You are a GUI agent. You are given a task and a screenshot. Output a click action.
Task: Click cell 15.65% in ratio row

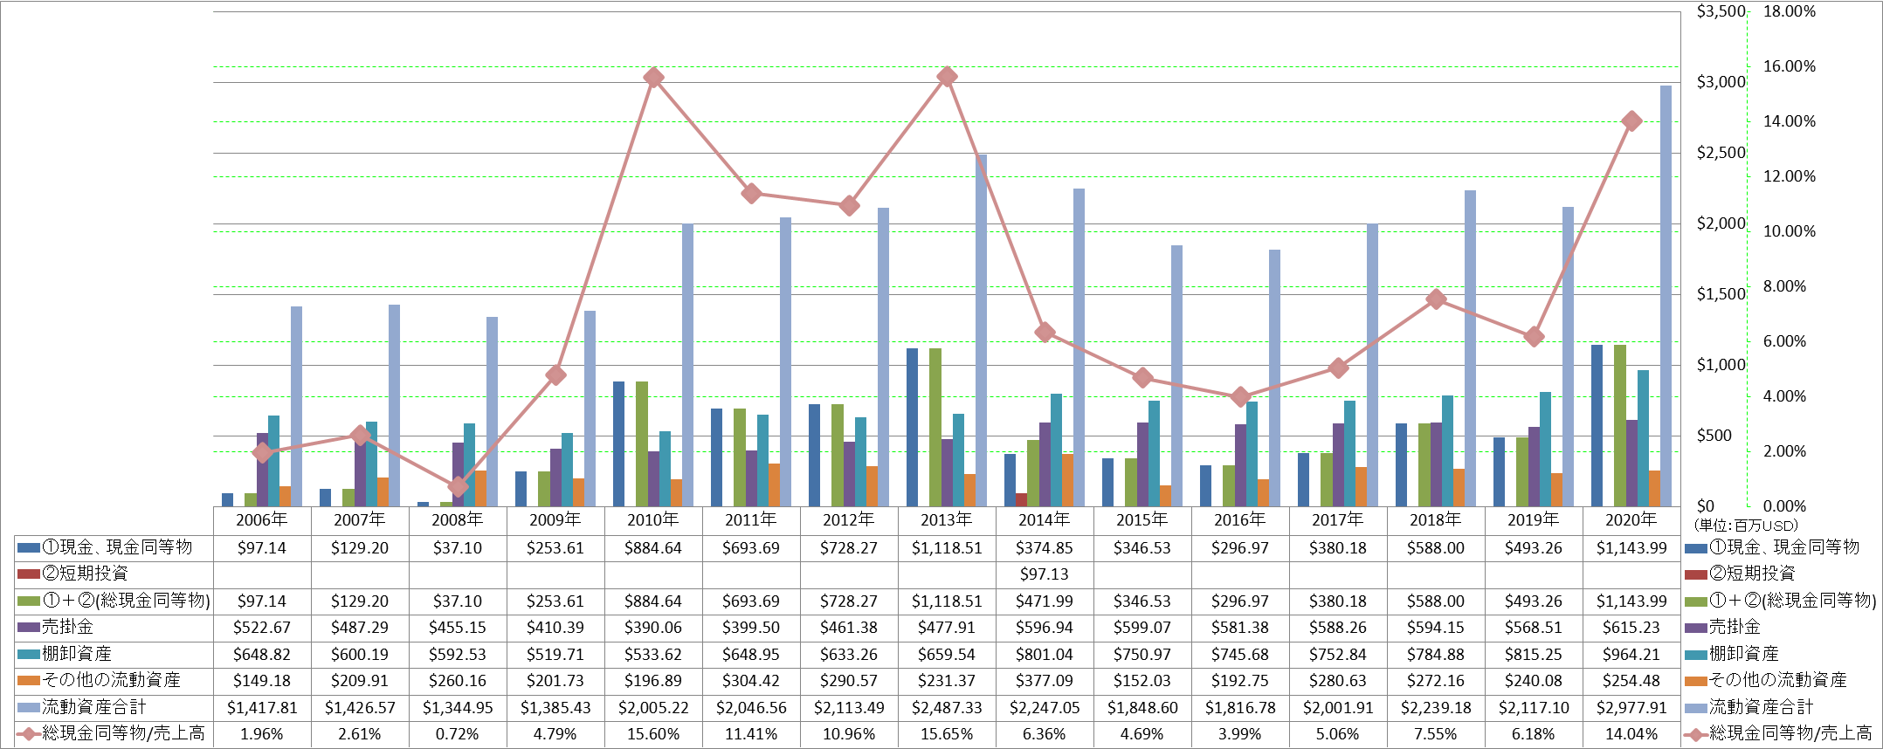pyautogui.click(x=947, y=734)
